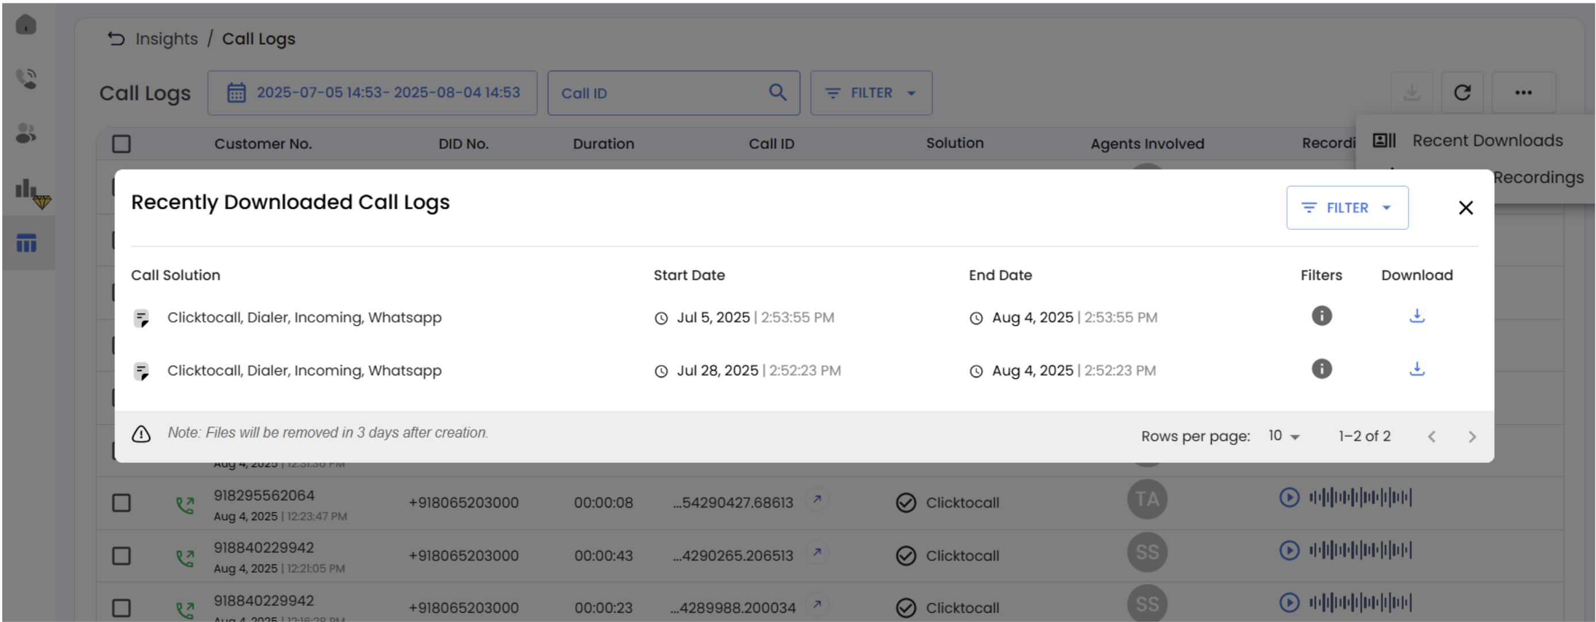
Task: Click the calendar icon in date range
Action: [236, 93]
